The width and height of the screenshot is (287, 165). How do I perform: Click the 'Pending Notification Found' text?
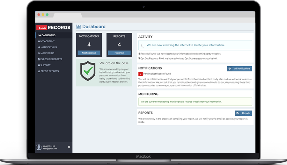[157, 74]
